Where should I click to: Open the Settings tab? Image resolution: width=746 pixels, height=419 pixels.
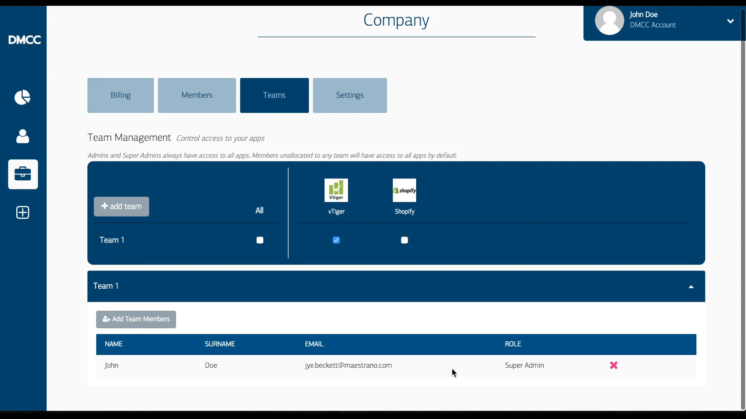[350, 95]
